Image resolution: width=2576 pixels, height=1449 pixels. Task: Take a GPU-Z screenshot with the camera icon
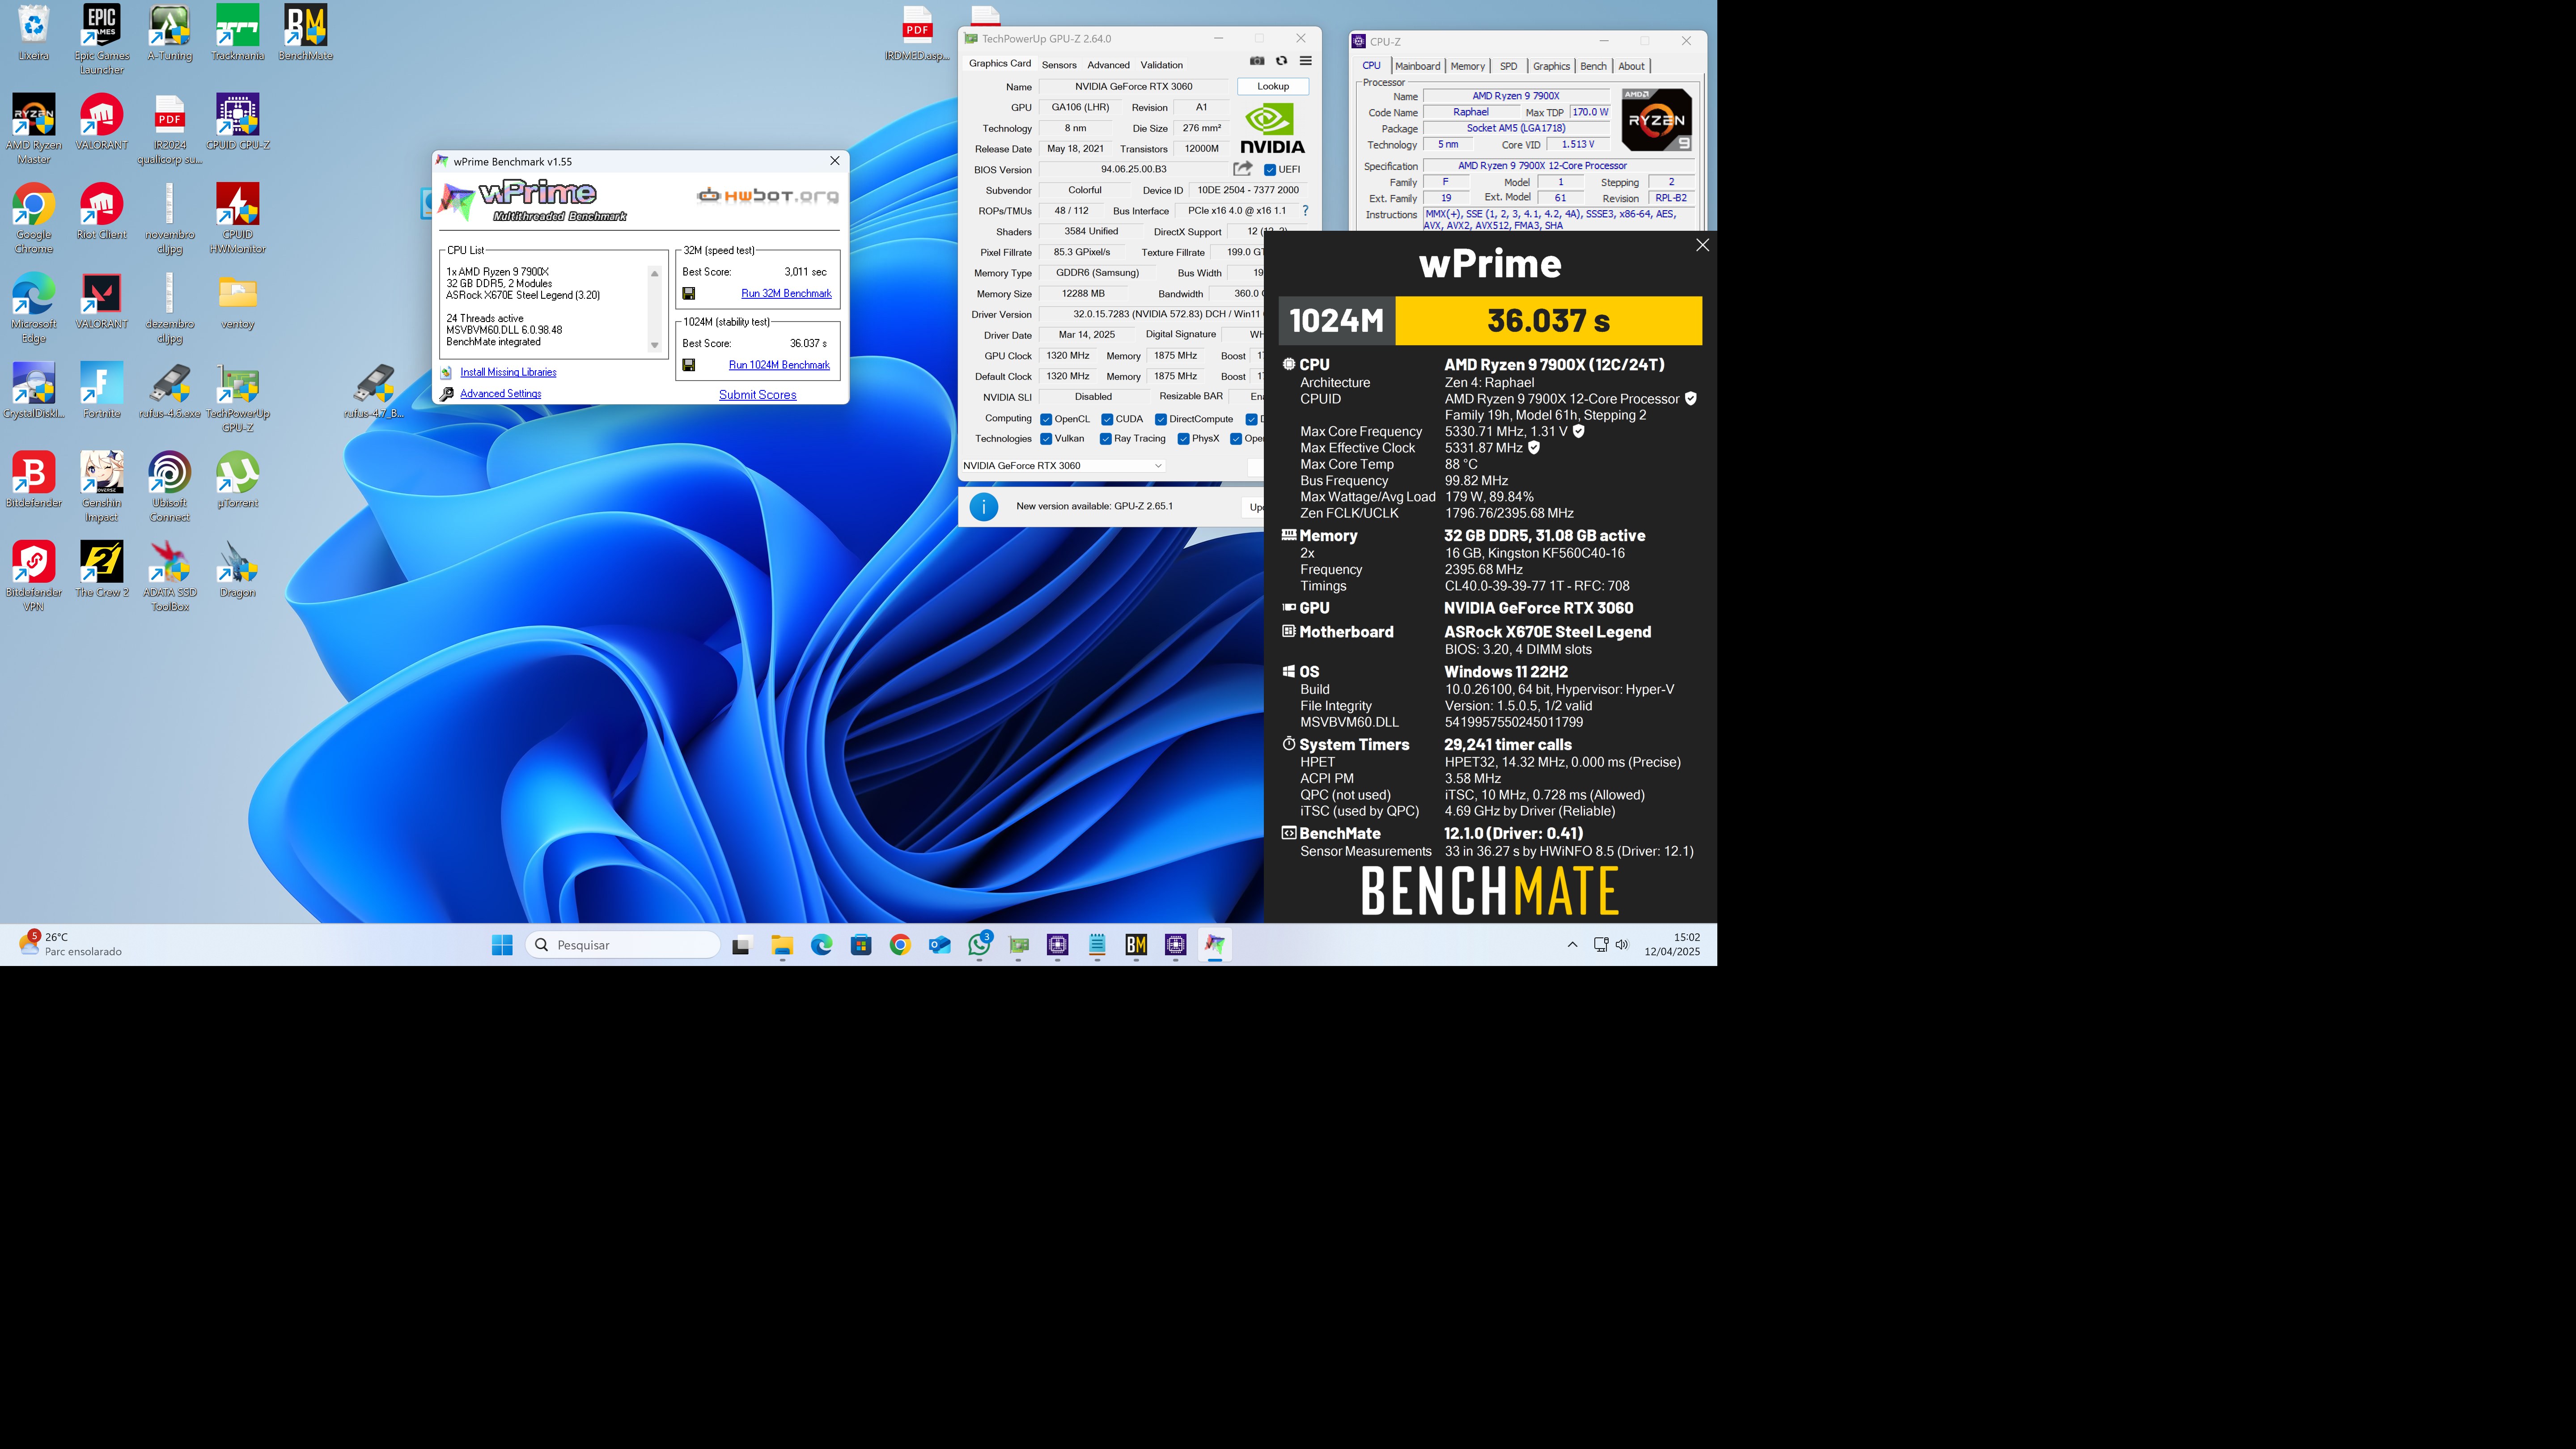[x=1257, y=61]
